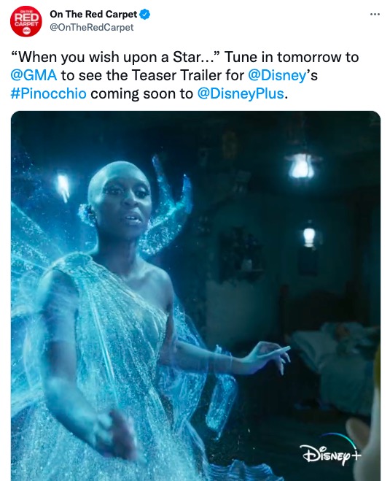This screenshot has height=481, width=390.
Task: Open the On The Red Carpet display name
Action: pyautogui.click(x=93, y=14)
